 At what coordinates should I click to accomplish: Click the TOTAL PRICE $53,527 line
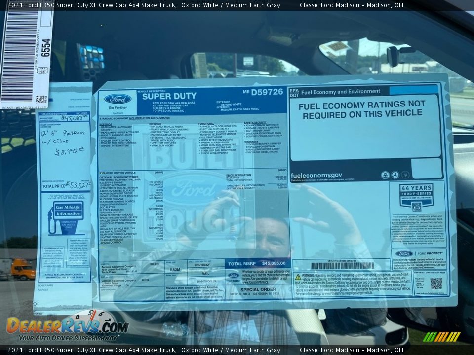pyautogui.click(x=66, y=185)
